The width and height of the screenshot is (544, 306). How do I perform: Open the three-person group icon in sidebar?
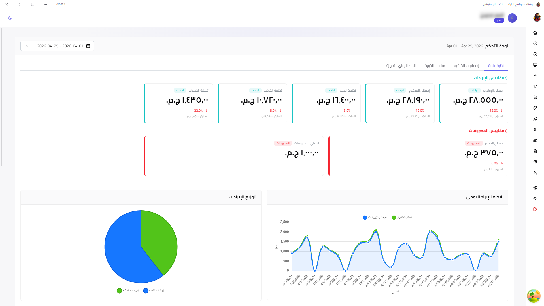click(535, 108)
